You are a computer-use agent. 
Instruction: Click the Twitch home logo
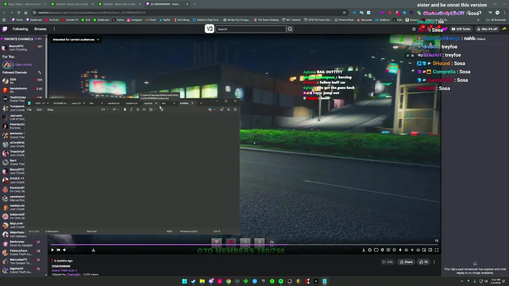[5, 29]
